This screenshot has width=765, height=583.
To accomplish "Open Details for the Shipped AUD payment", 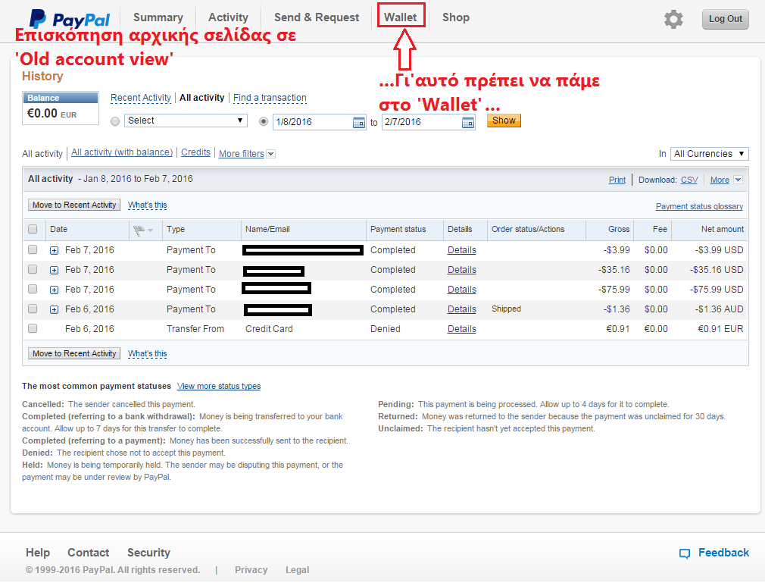I will tap(461, 309).
